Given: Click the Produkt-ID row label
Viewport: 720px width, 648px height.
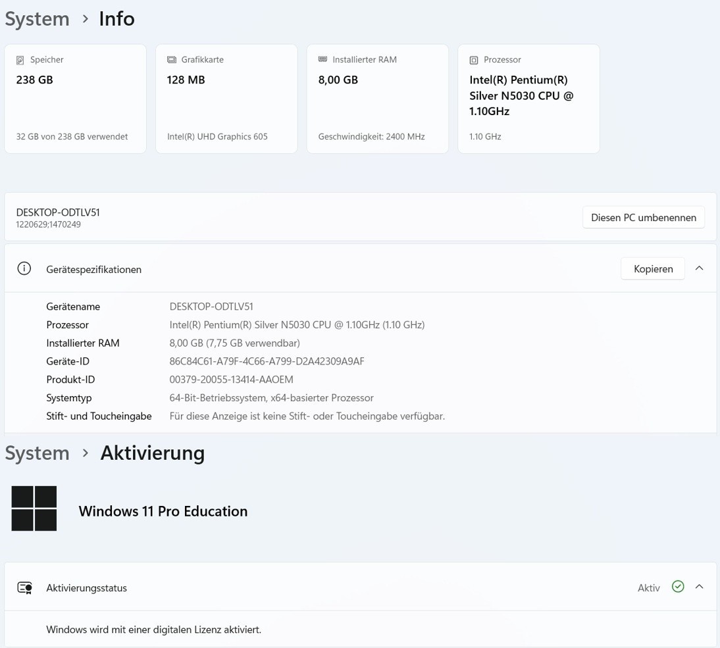Looking at the screenshot, I should 70,380.
